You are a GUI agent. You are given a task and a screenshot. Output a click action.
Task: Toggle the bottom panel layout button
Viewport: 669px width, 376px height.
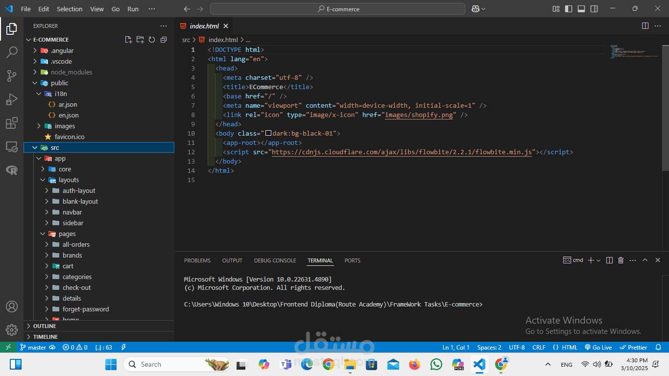pos(581,9)
